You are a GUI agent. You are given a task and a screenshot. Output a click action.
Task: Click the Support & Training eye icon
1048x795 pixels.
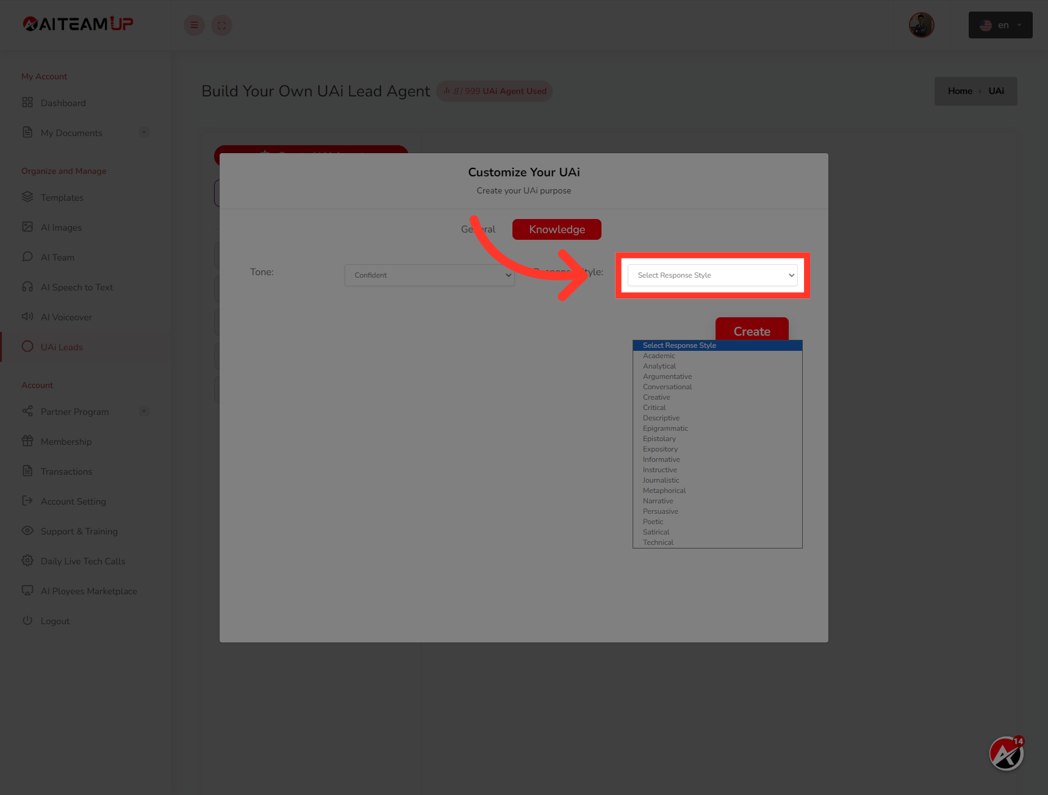pos(27,531)
